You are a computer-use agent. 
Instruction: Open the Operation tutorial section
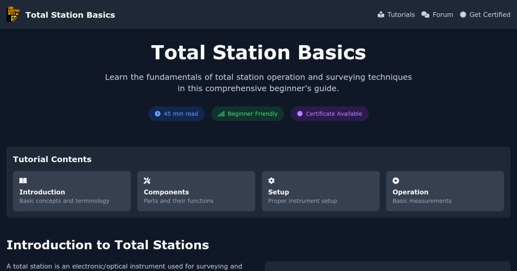[445, 191]
